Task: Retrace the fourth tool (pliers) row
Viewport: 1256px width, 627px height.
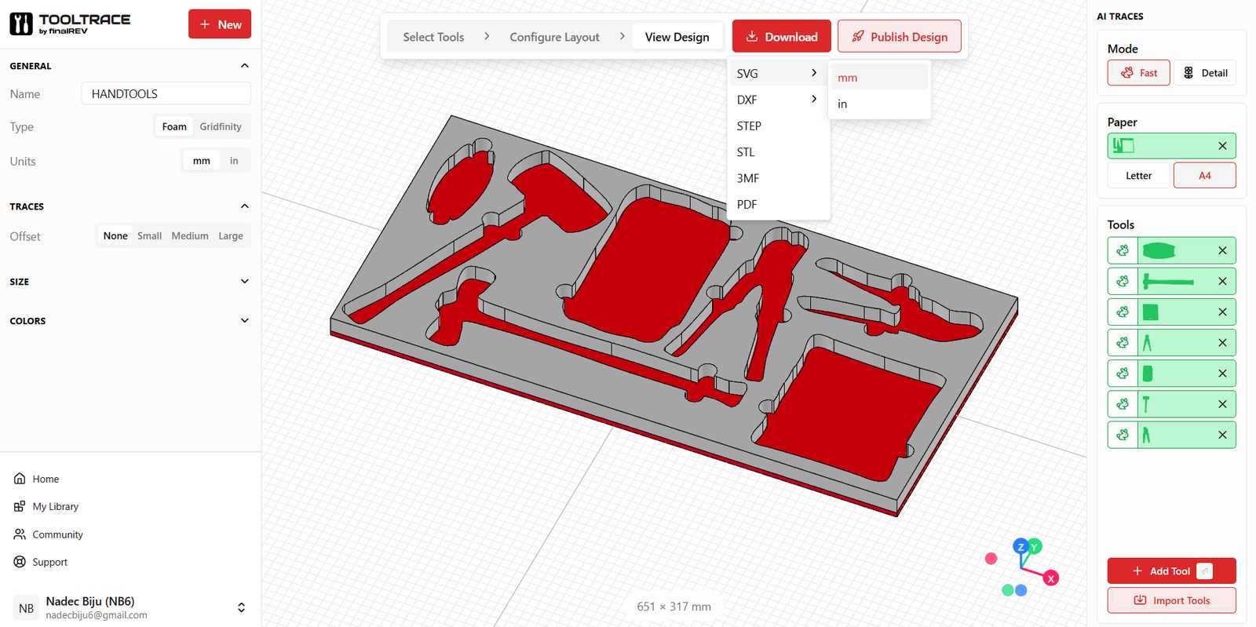Action: (1123, 342)
